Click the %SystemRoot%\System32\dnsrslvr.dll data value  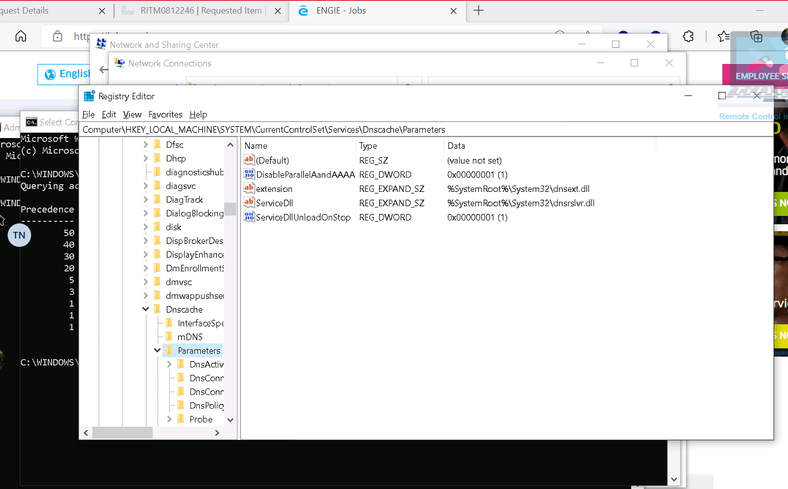[521, 203]
